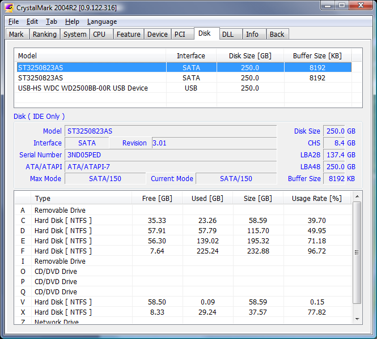Click the LBA28 137.4 value
Viewport: 377px width, 339px height.
[x=334, y=155]
